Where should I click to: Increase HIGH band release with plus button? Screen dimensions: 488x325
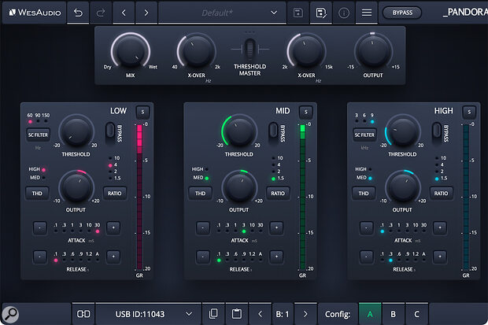(x=440, y=257)
